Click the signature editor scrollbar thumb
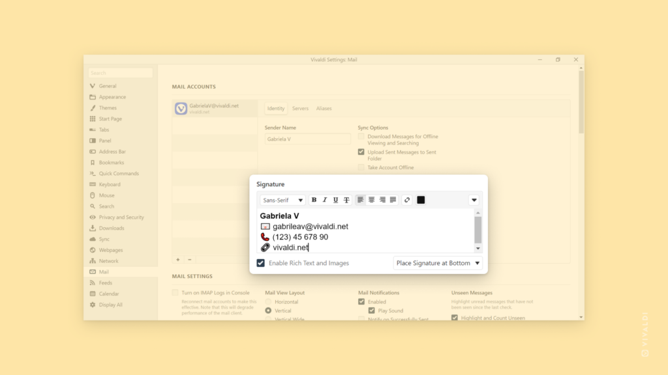 point(478,230)
